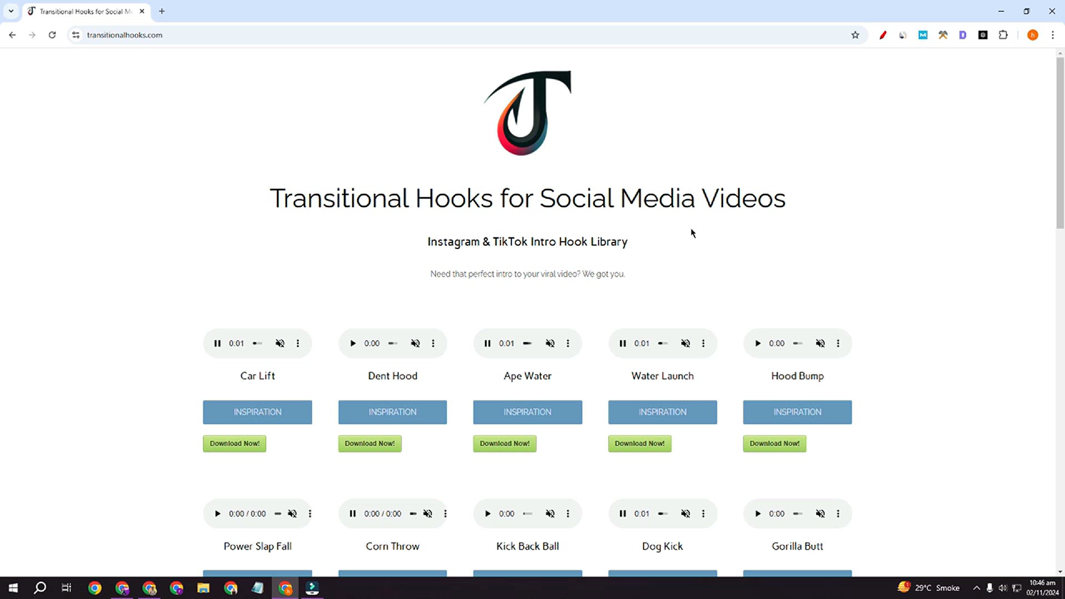Viewport: 1065px width, 599px height.
Task: Play the Dent Hood audio clip
Action: pos(353,343)
